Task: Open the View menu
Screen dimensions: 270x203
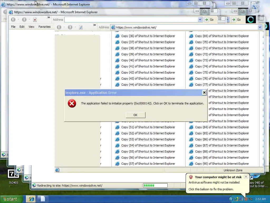Action: click(31, 27)
